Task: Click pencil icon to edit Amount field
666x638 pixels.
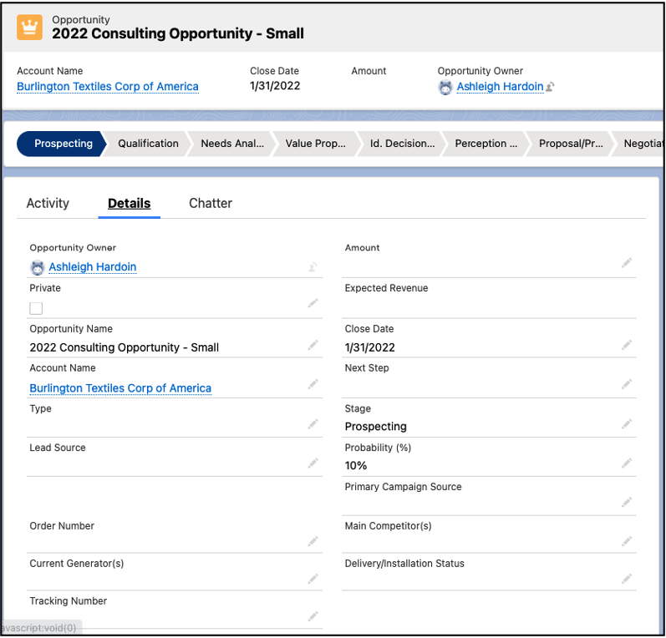Action: pyautogui.click(x=627, y=263)
